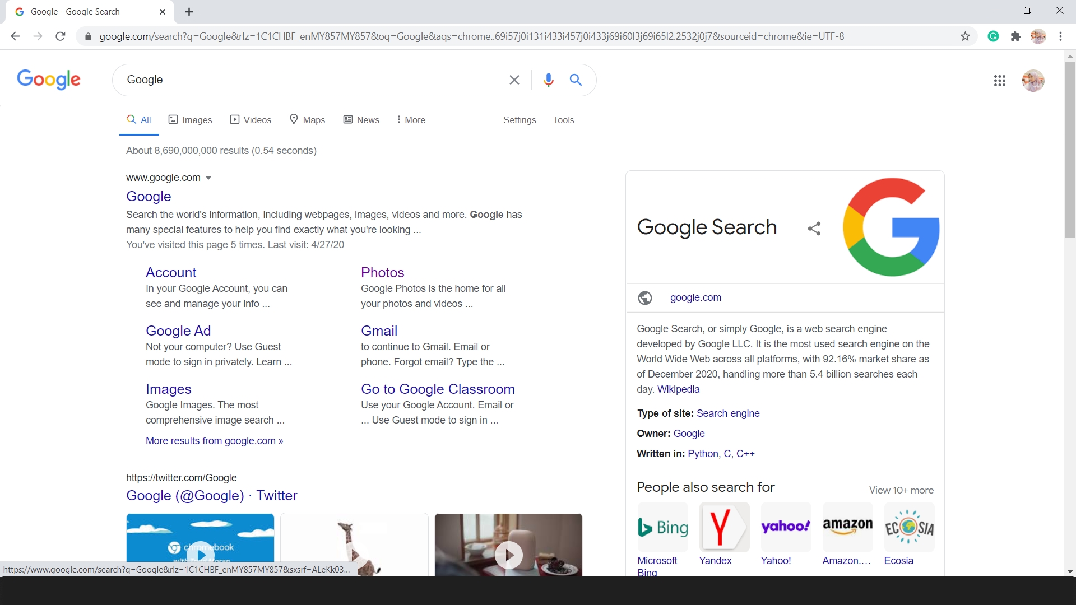The height and width of the screenshot is (605, 1076).
Task: Bookmark this page with star icon
Action: [x=965, y=36]
